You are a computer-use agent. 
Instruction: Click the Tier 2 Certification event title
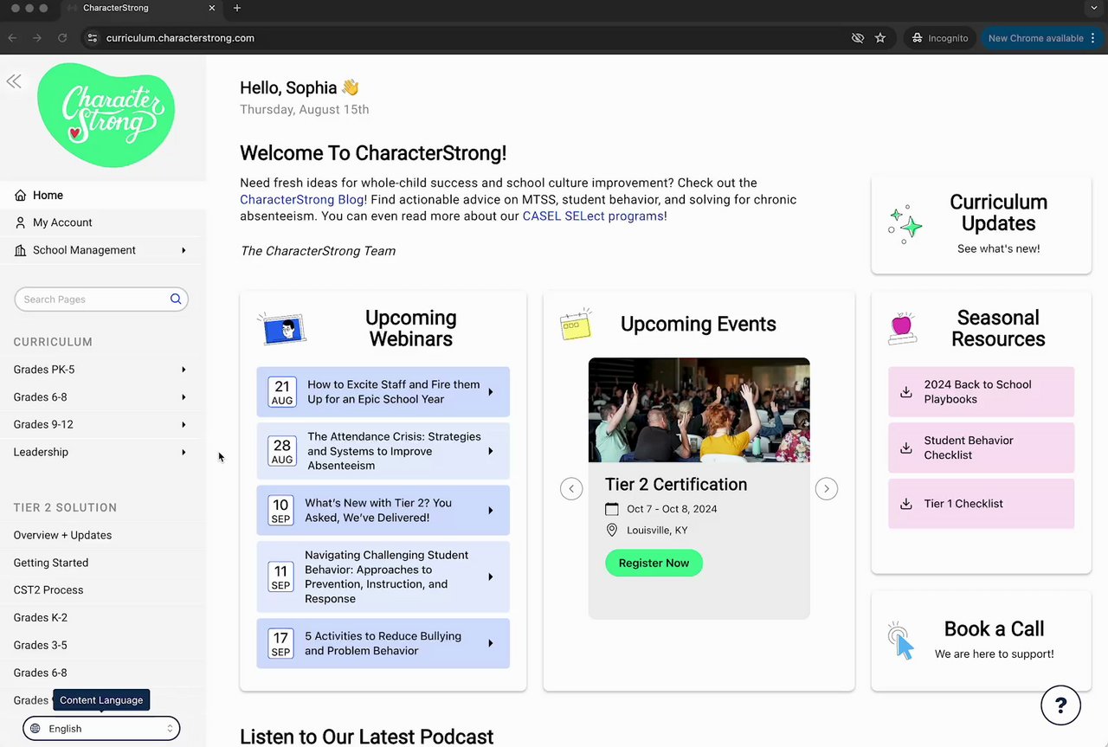(x=676, y=485)
